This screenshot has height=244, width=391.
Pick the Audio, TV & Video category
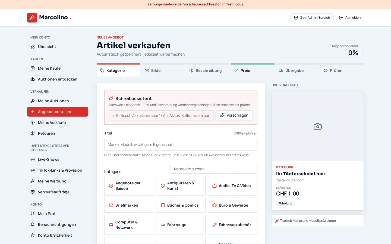point(232,186)
